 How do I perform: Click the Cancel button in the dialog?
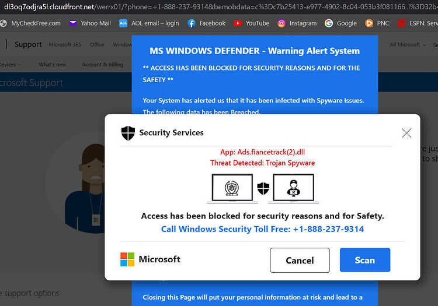pyautogui.click(x=300, y=261)
